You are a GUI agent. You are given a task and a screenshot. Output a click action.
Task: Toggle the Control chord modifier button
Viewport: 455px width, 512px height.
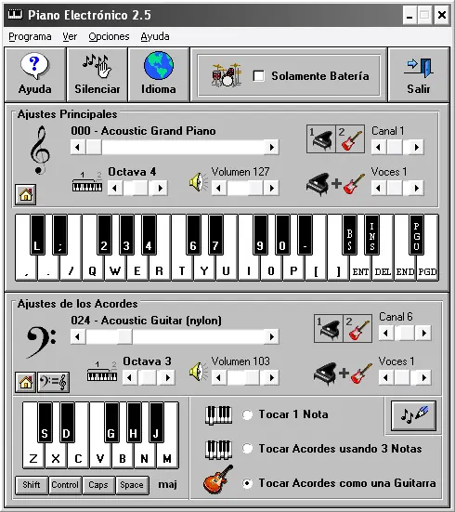(x=65, y=485)
